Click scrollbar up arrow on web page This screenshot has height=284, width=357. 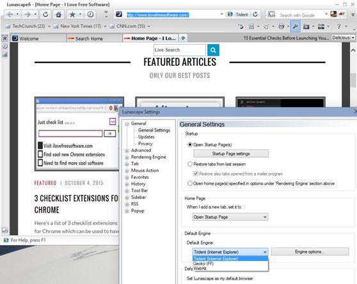pyautogui.click(x=353, y=50)
